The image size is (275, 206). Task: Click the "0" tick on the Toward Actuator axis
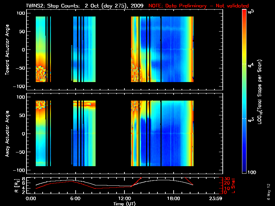point(23,50)
